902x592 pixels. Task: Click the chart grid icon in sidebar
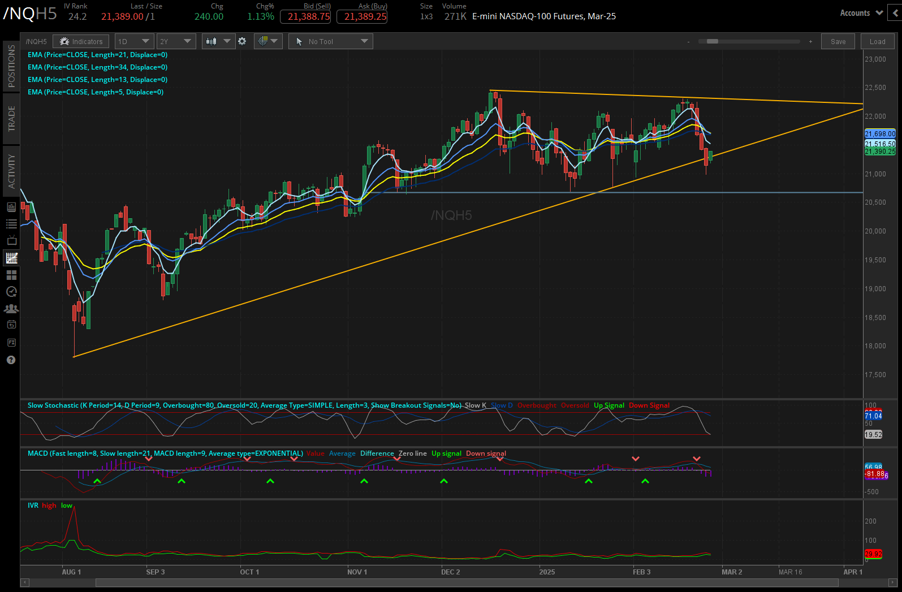11,258
